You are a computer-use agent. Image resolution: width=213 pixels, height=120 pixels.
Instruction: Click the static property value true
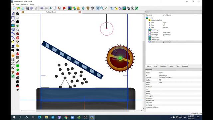[x=180, y=82]
